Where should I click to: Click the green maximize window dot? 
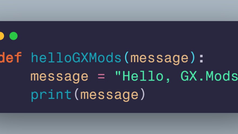tap(14, 36)
